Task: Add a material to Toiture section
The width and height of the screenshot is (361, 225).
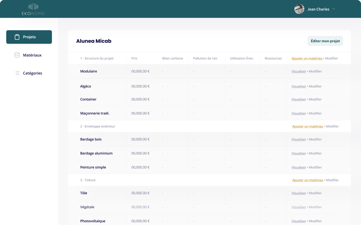Action: point(307,180)
